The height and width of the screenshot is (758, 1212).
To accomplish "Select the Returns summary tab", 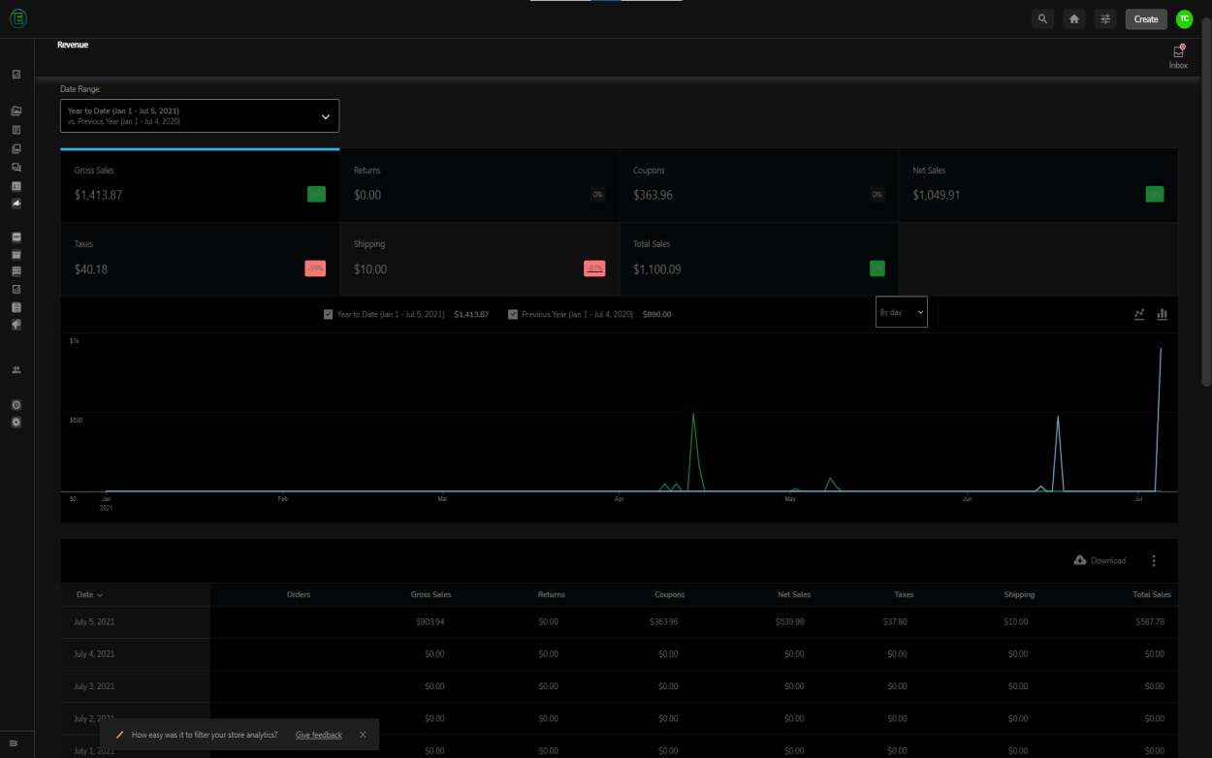I will 479,185.
